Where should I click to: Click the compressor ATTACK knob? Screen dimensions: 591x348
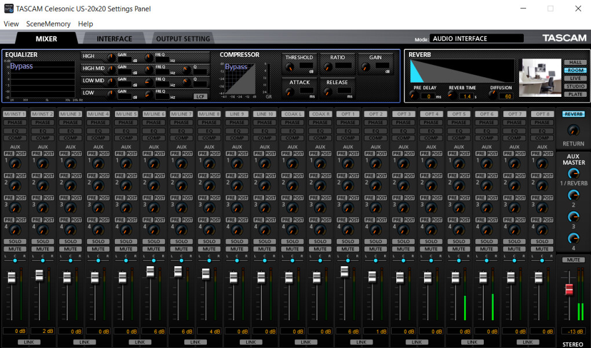(x=289, y=92)
